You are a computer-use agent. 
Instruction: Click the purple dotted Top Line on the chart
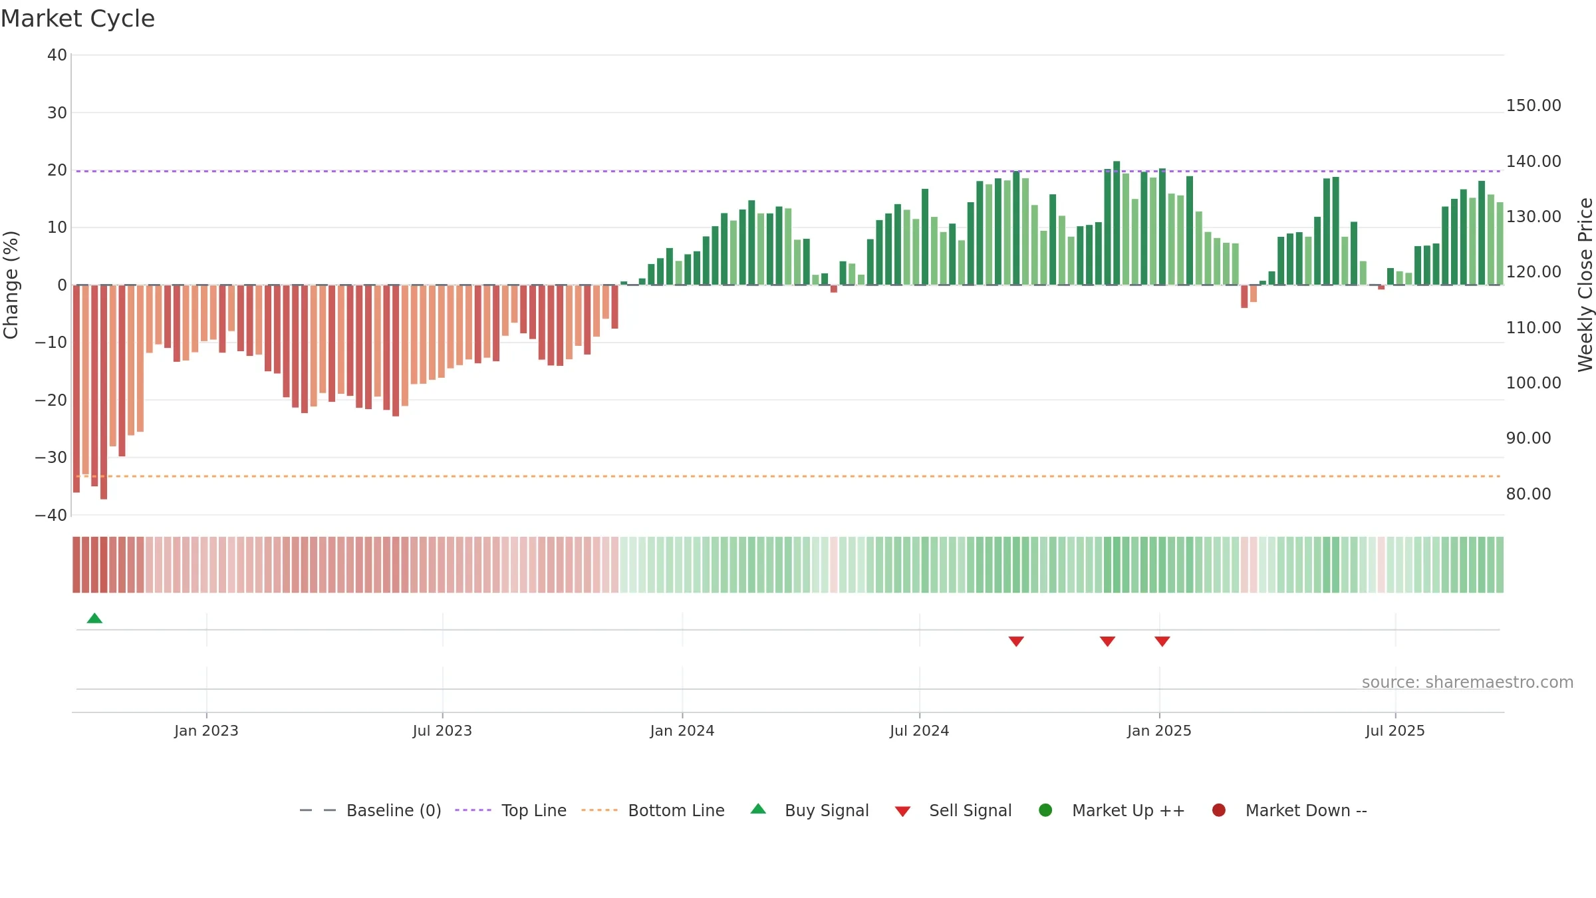click(x=788, y=171)
